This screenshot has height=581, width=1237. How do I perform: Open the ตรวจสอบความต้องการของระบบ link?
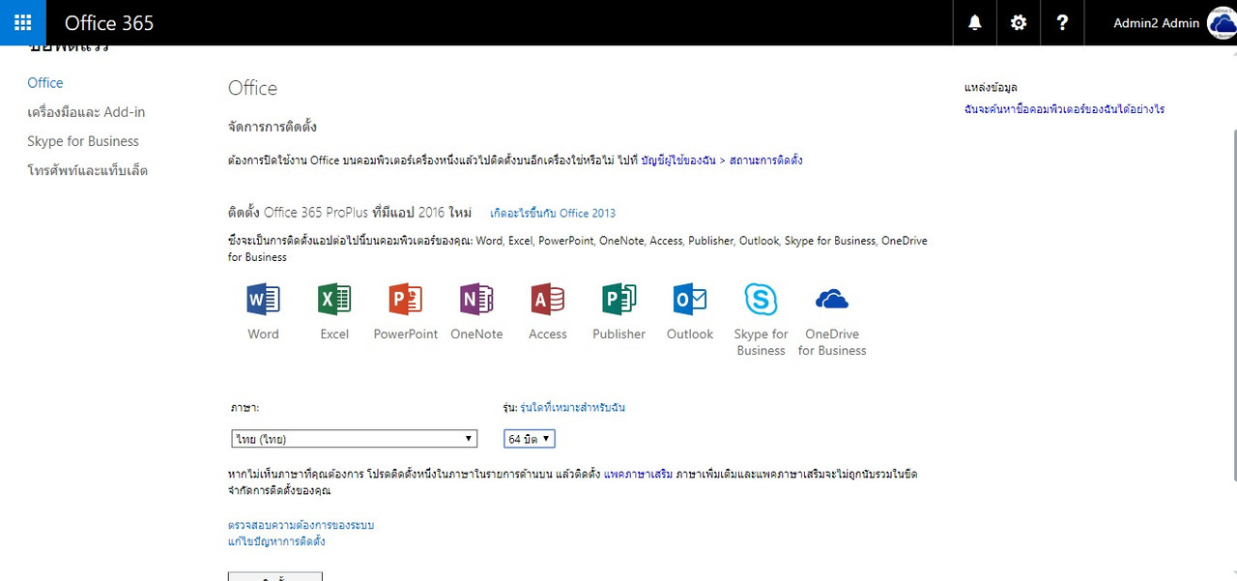click(301, 525)
